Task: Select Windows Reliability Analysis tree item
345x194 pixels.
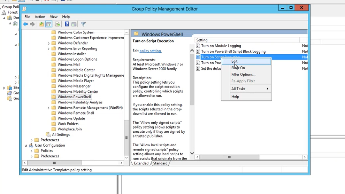Action: click(x=80, y=102)
